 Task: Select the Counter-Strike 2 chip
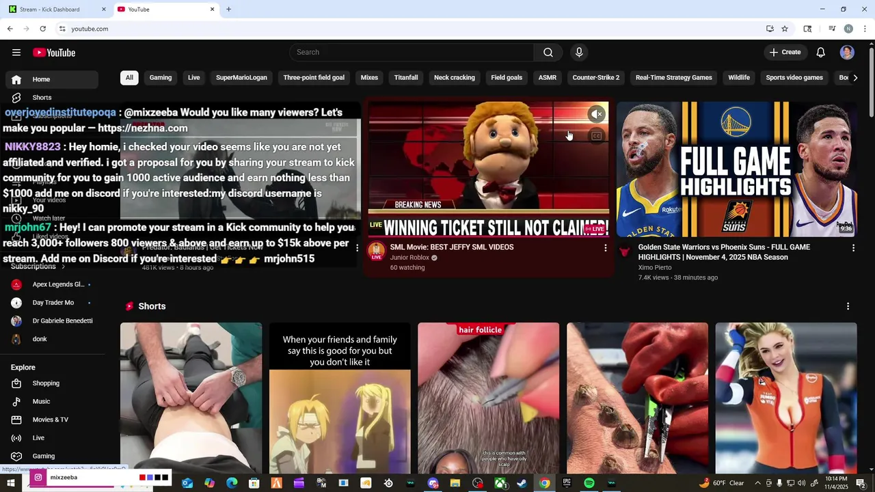pos(596,78)
